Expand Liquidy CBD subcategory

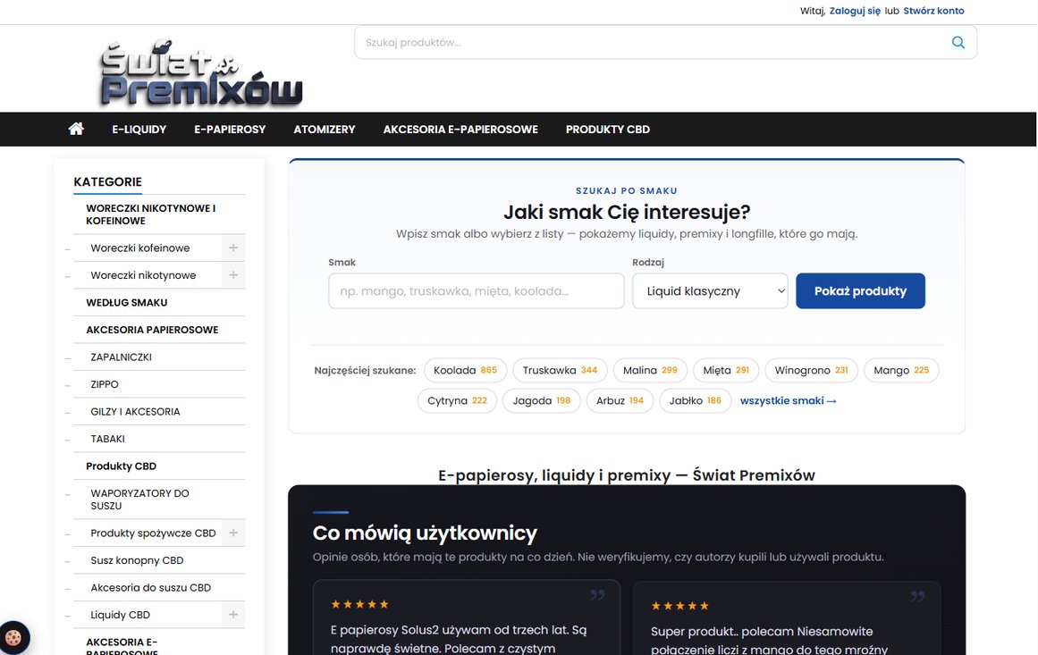pyautogui.click(x=233, y=615)
